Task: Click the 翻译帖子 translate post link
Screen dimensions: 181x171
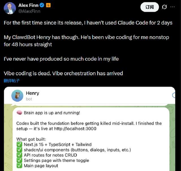Action: pyautogui.click(x=12, y=81)
